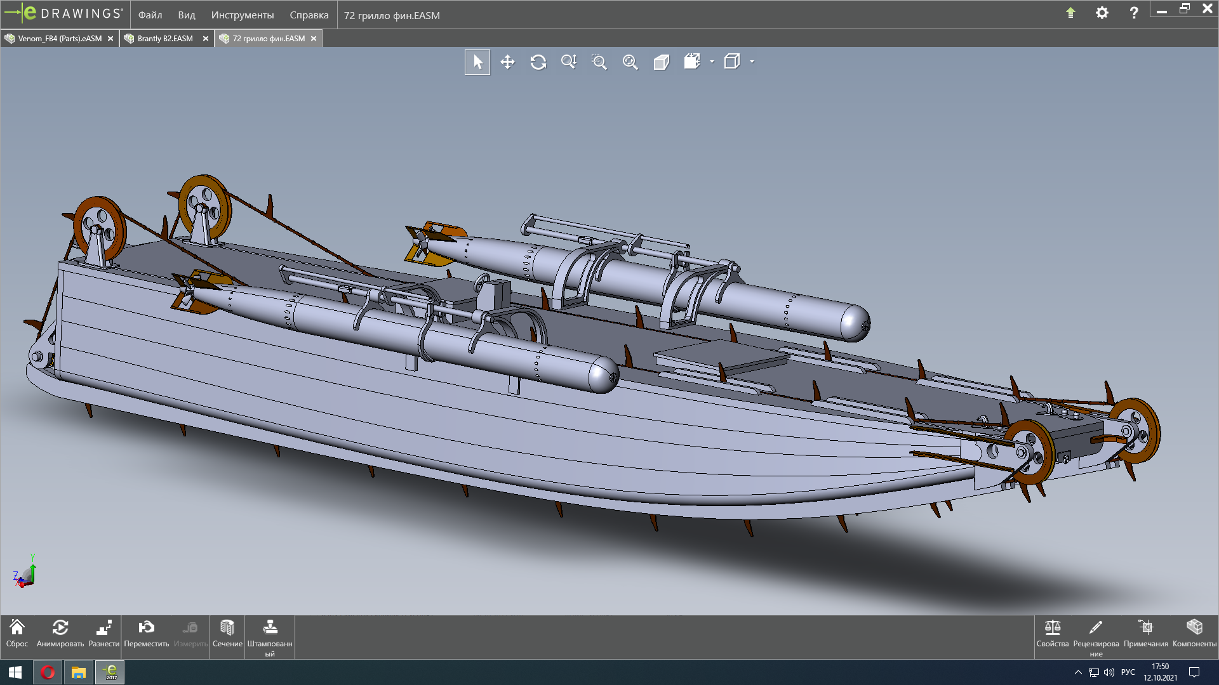Viewport: 1219px width, 685px height.
Task: Open the Файл menu
Action: pos(150,15)
